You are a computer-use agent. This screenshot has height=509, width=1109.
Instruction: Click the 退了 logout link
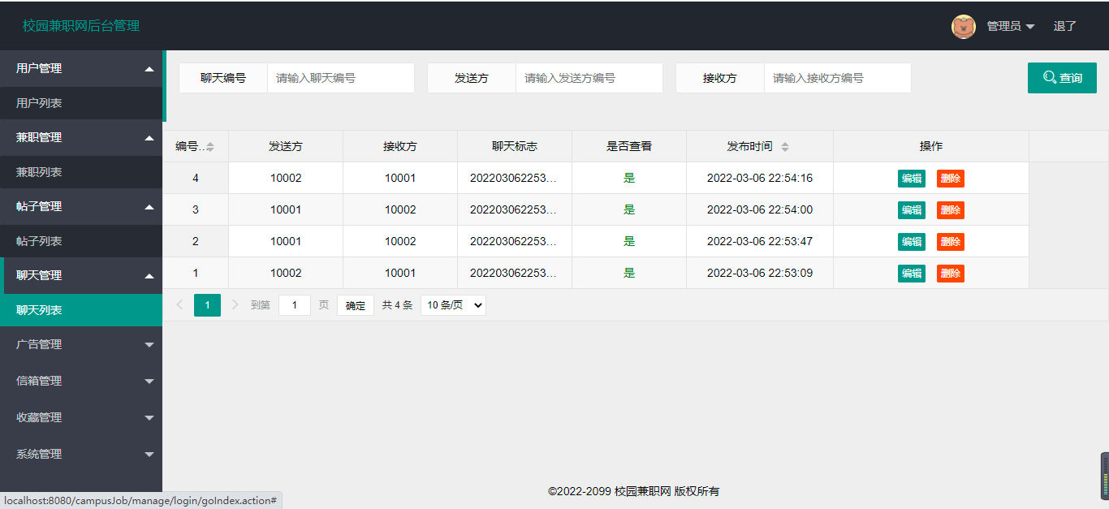click(x=1064, y=26)
